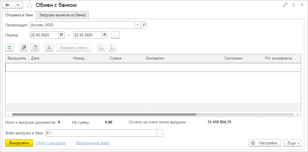Click the Сумма column header
This screenshot has height=152, width=308.
(125, 58)
